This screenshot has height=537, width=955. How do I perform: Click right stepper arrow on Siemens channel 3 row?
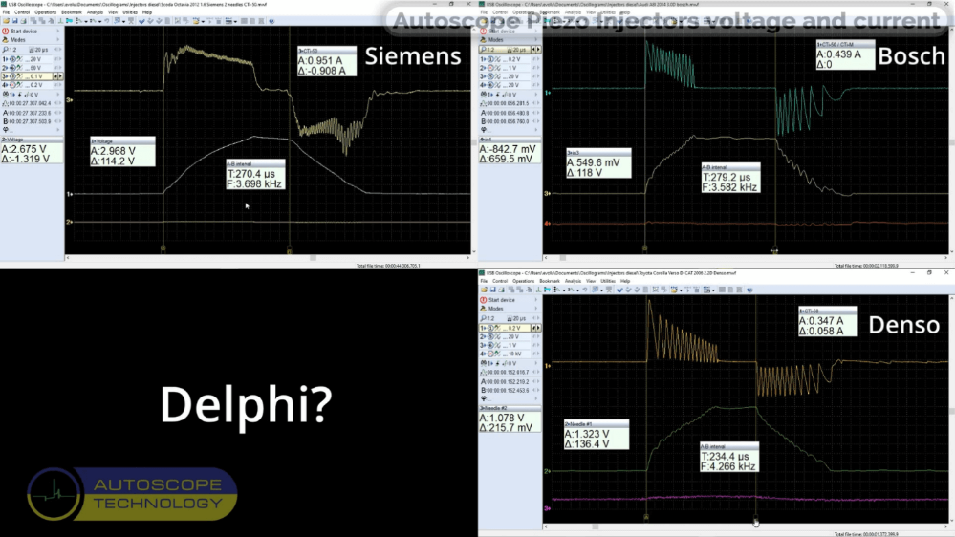[x=60, y=75]
